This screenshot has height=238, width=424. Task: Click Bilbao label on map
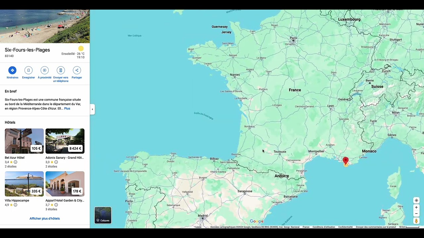pos(214,159)
